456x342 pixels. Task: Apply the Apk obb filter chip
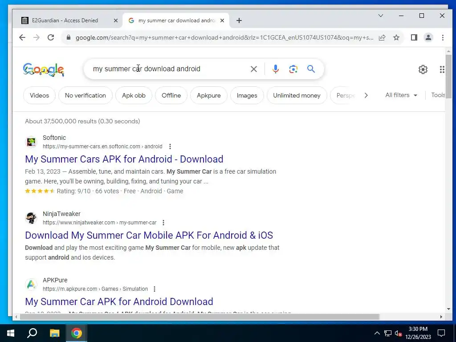(x=134, y=95)
